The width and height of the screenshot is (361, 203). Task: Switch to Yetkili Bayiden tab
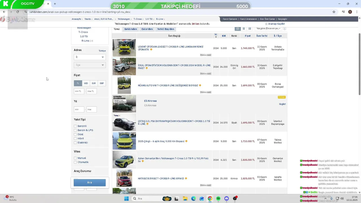tap(166, 29)
